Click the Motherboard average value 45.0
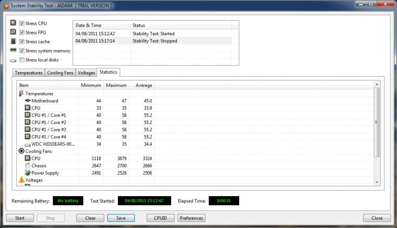Screen dimensions: 397x228 (148, 101)
